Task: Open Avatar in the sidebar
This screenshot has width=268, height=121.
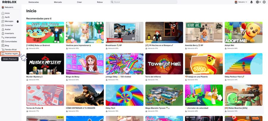Action: coord(8,29)
